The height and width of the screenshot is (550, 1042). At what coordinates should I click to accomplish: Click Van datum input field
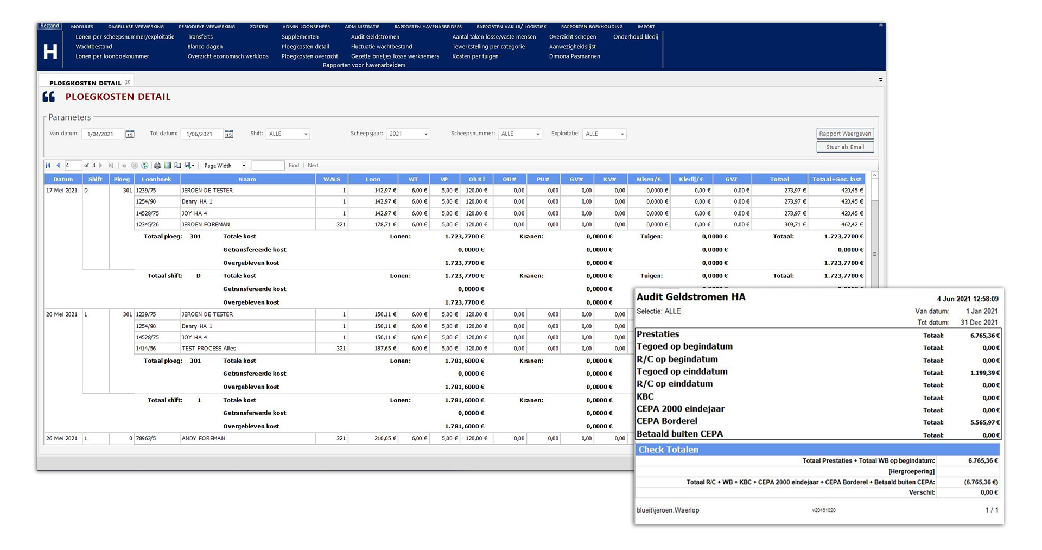coord(103,134)
